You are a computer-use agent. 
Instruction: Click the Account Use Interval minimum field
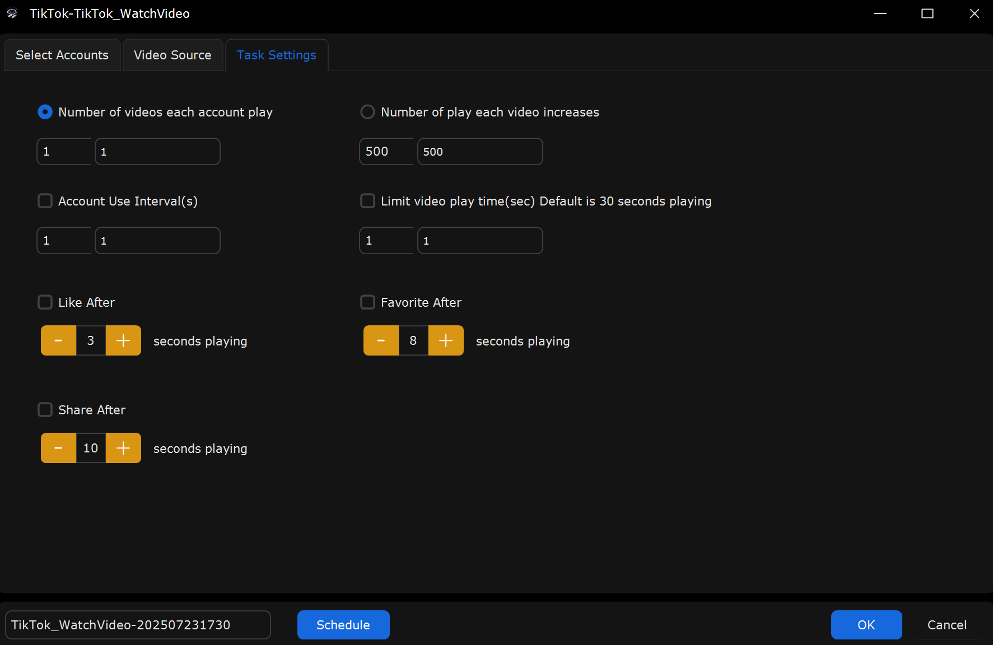(x=64, y=241)
